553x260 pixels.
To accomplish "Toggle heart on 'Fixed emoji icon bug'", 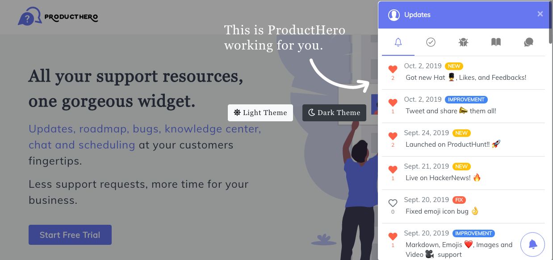I will [x=393, y=203].
